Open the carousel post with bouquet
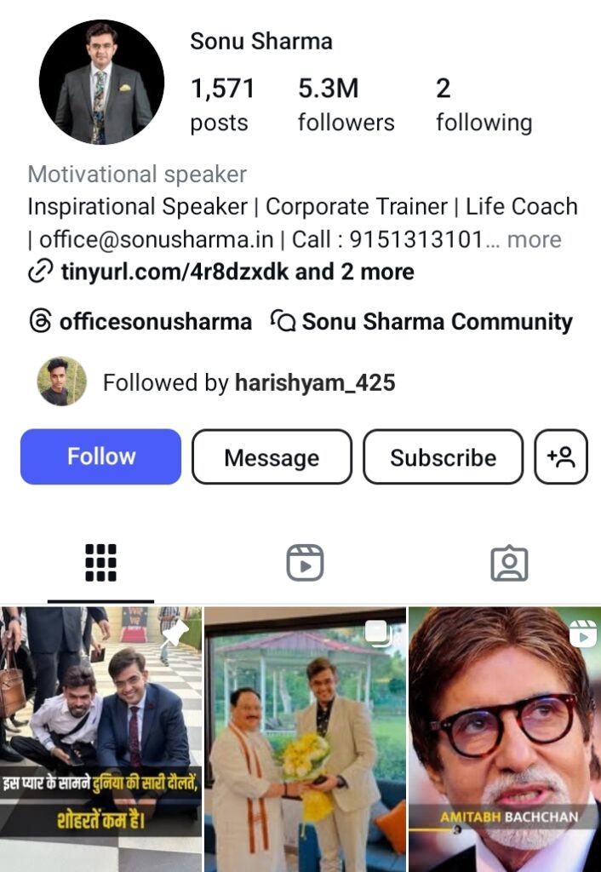The width and height of the screenshot is (601, 872). (x=306, y=740)
